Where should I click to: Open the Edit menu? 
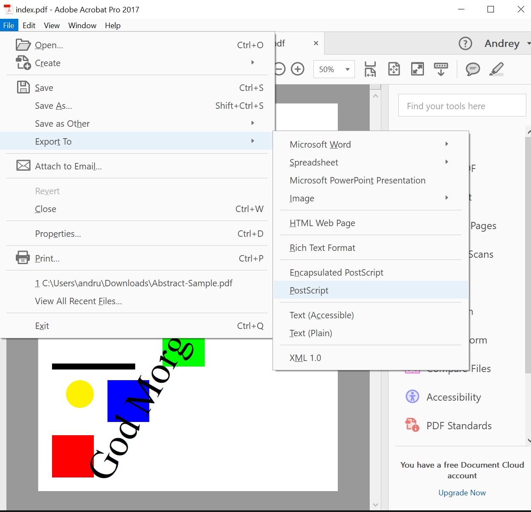tap(29, 25)
